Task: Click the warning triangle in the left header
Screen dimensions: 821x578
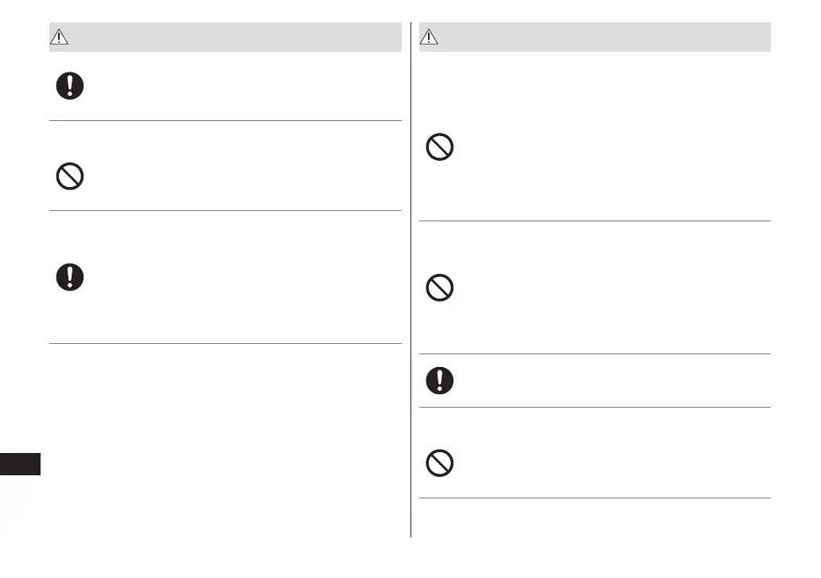Action: coord(60,37)
